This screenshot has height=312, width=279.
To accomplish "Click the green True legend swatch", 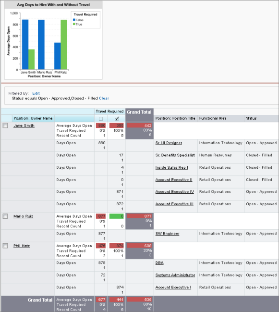I will click(74, 24).
